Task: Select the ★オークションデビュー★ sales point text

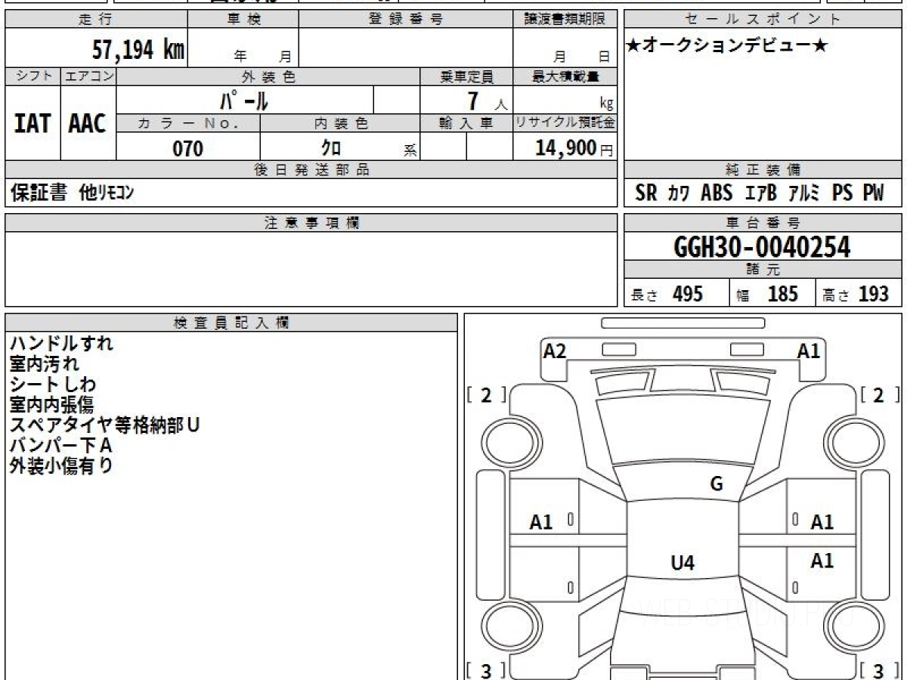Action: coord(728,46)
